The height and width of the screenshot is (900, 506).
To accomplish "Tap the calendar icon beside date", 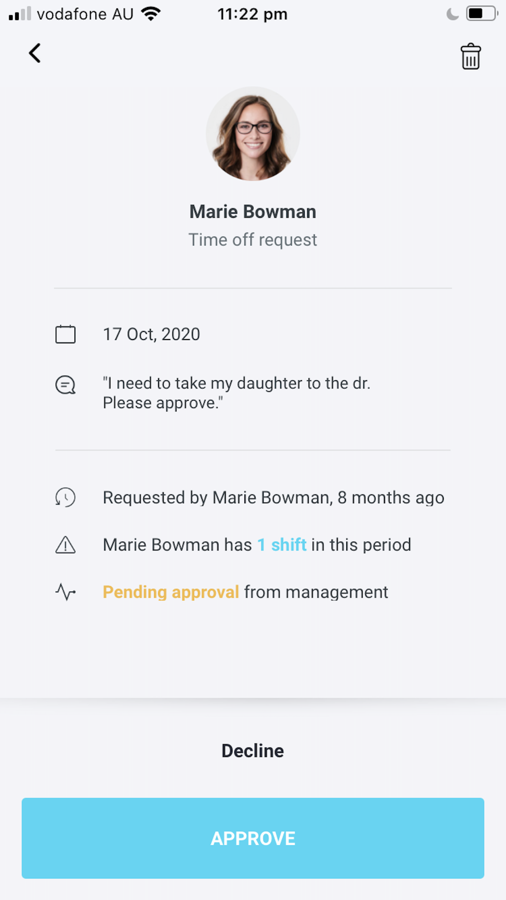I will tap(65, 335).
